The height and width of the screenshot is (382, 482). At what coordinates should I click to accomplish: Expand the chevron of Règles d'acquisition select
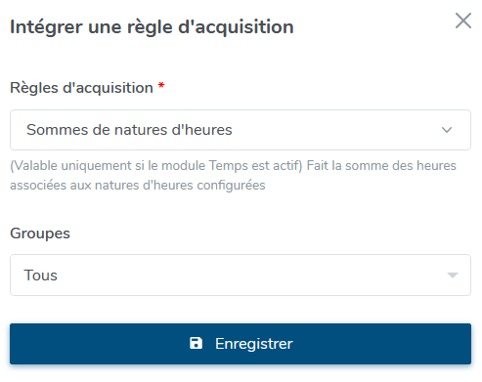click(447, 130)
